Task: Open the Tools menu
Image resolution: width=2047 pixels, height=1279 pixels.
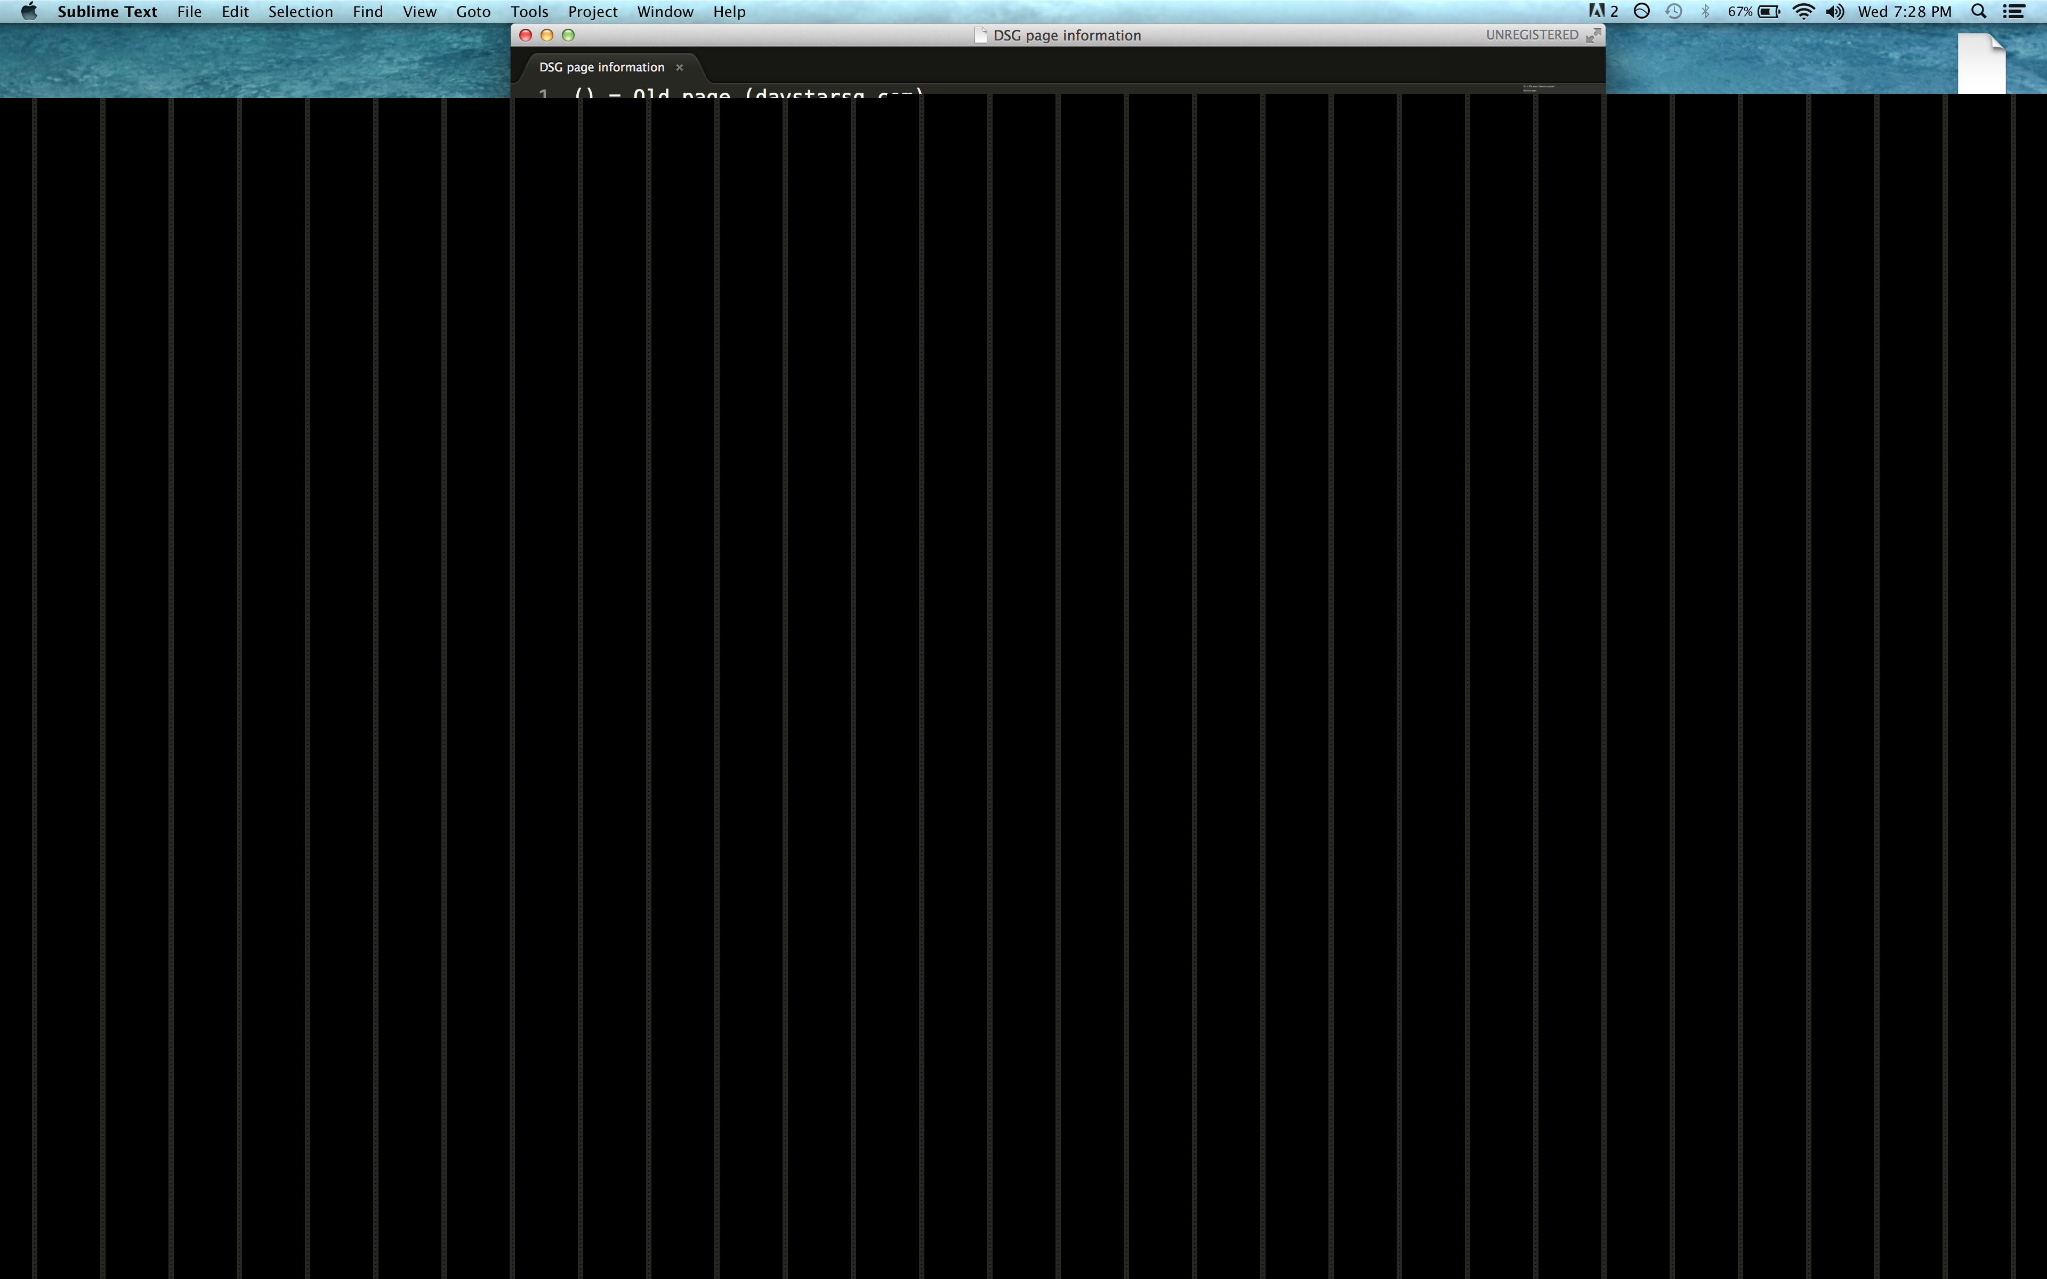Action: point(529,12)
